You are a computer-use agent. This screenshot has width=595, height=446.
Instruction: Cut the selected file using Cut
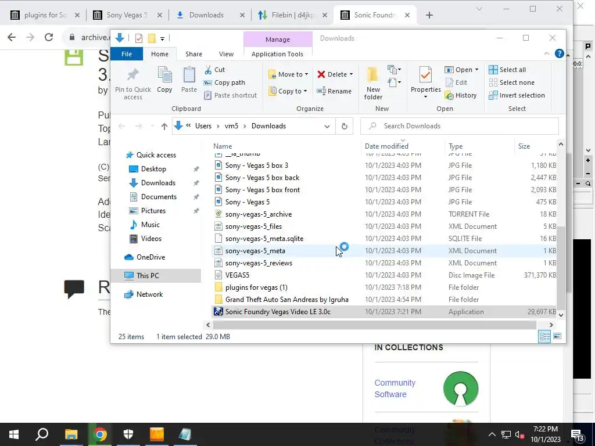pyautogui.click(x=214, y=70)
